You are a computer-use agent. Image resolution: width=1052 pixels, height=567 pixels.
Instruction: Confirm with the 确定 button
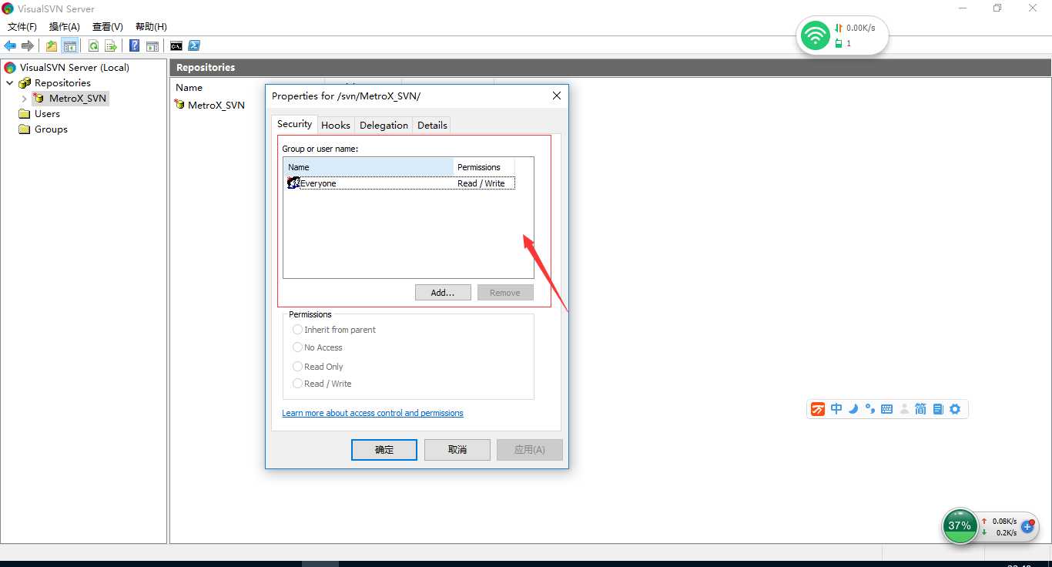[384, 450]
